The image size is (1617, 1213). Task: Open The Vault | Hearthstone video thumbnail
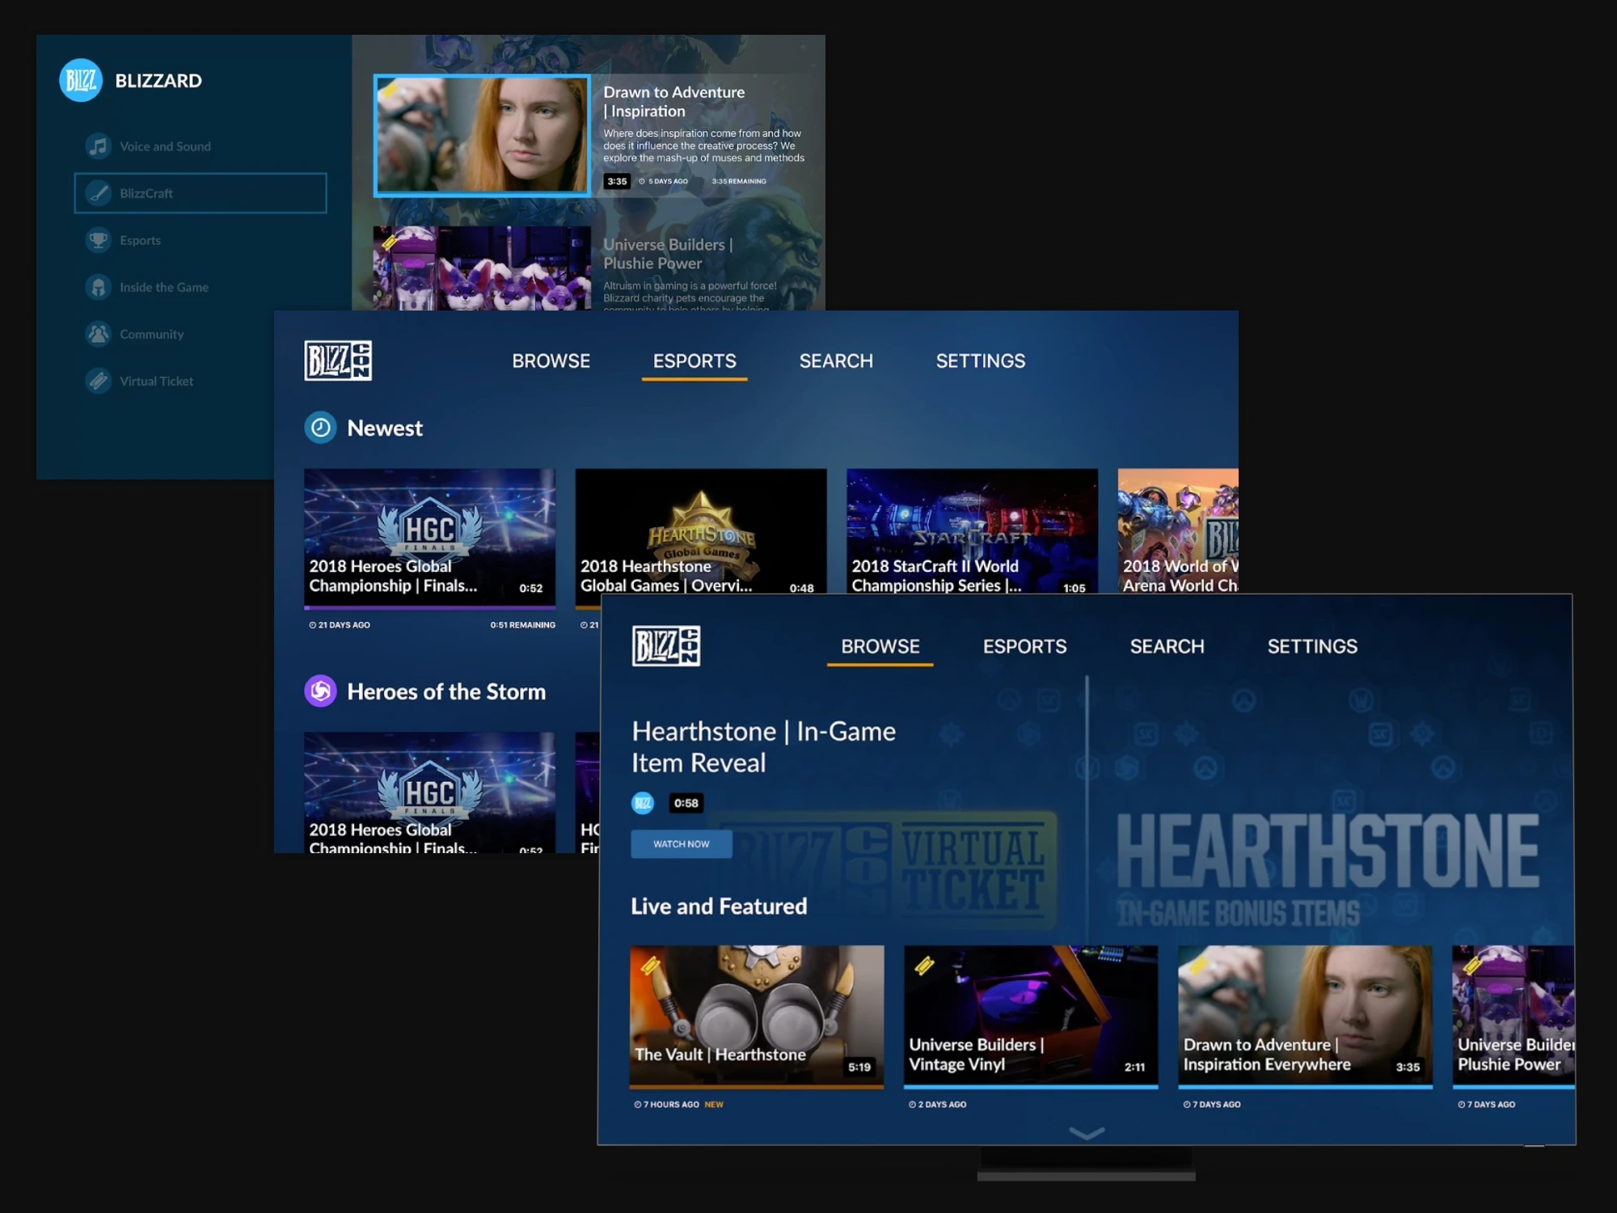756,1015
